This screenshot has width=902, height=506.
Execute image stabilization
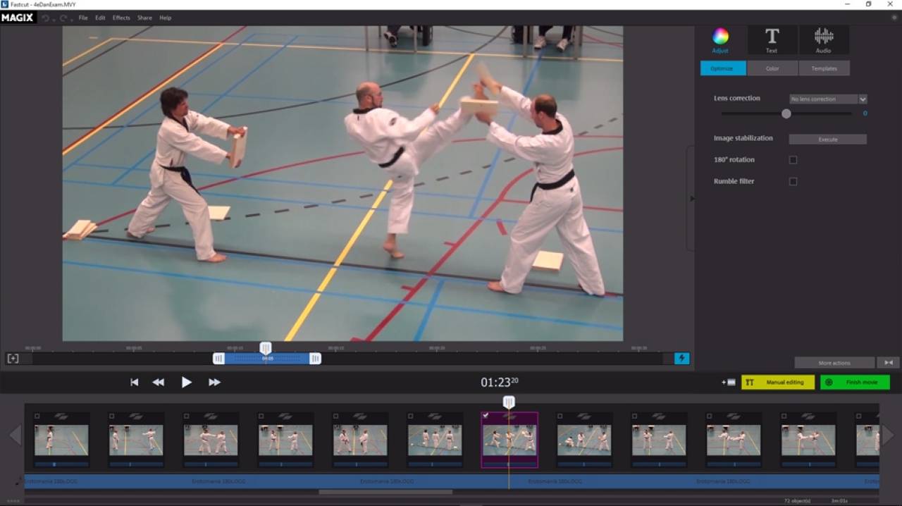[827, 139]
